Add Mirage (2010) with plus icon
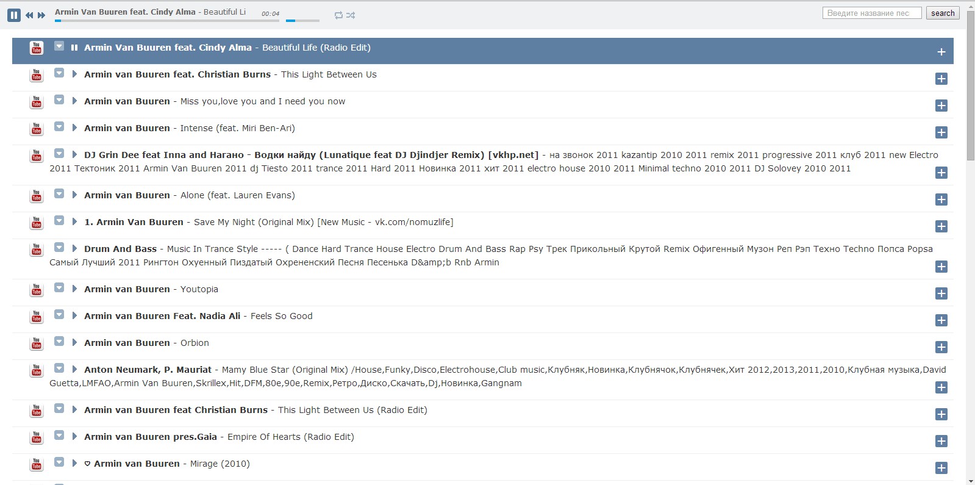This screenshot has height=485, width=975. click(941, 468)
